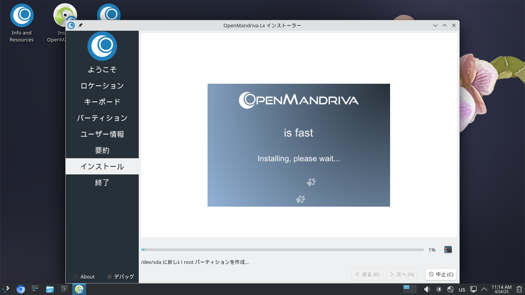Open the Info and Resources desktop icon
Screen dimensions: 525x295
click(x=22, y=23)
